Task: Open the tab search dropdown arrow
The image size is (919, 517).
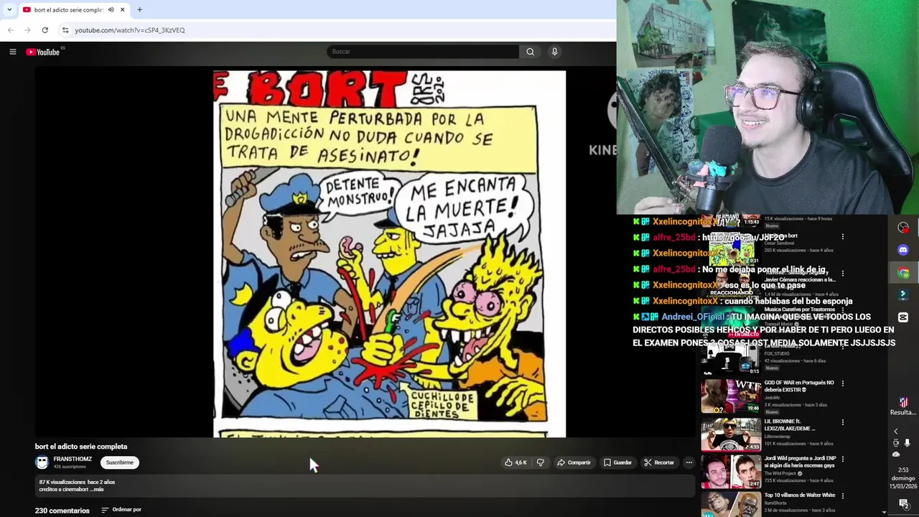Action: tap(9, 9)
